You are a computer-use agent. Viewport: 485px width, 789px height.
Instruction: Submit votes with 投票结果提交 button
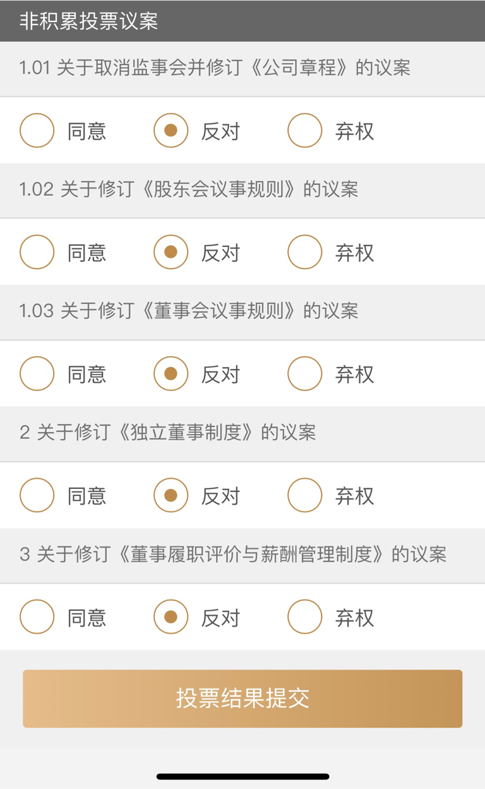pyautogui.click(x=242, y=699)
